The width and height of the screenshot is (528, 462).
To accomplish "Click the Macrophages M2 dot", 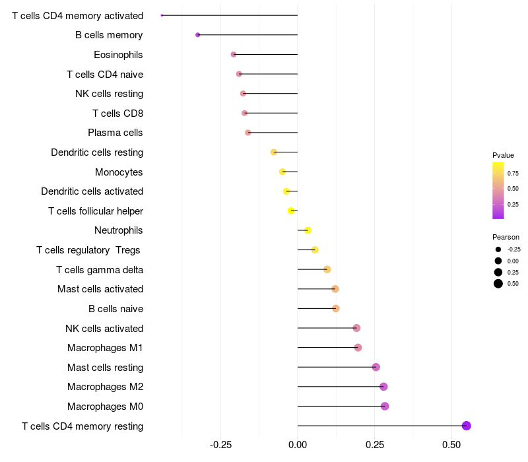I will point(383,387).
